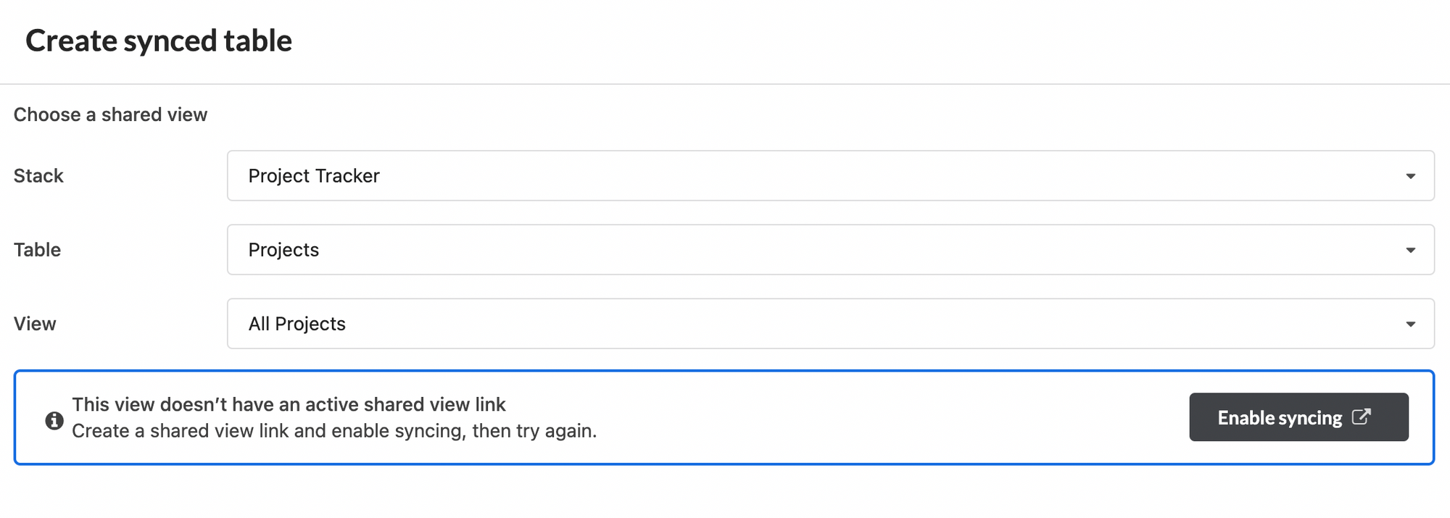Click the Enable syncing button
Screen dimensions: 1450x518
click(x=1298, y=417)
